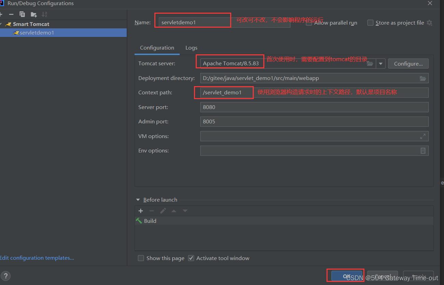Sort configurations alphabetically
The image size is (444, 285).
[44, 14]
